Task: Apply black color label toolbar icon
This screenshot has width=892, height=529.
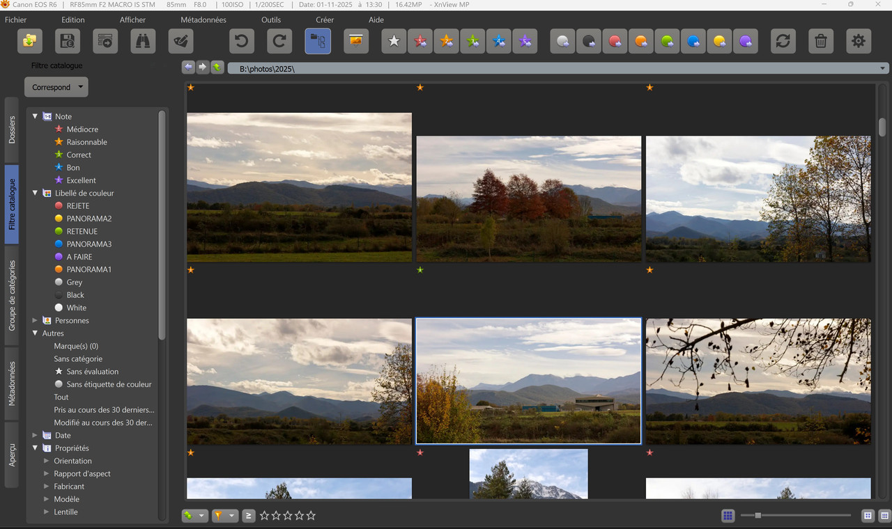Action: (589, 41)
